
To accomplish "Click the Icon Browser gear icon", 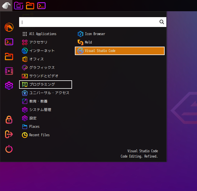I will [80, 34].
